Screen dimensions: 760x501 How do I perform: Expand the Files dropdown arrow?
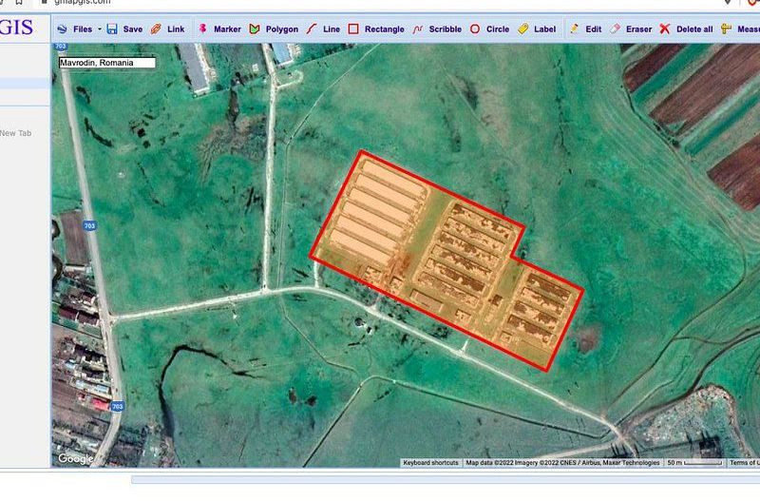(x=100, y=29)
